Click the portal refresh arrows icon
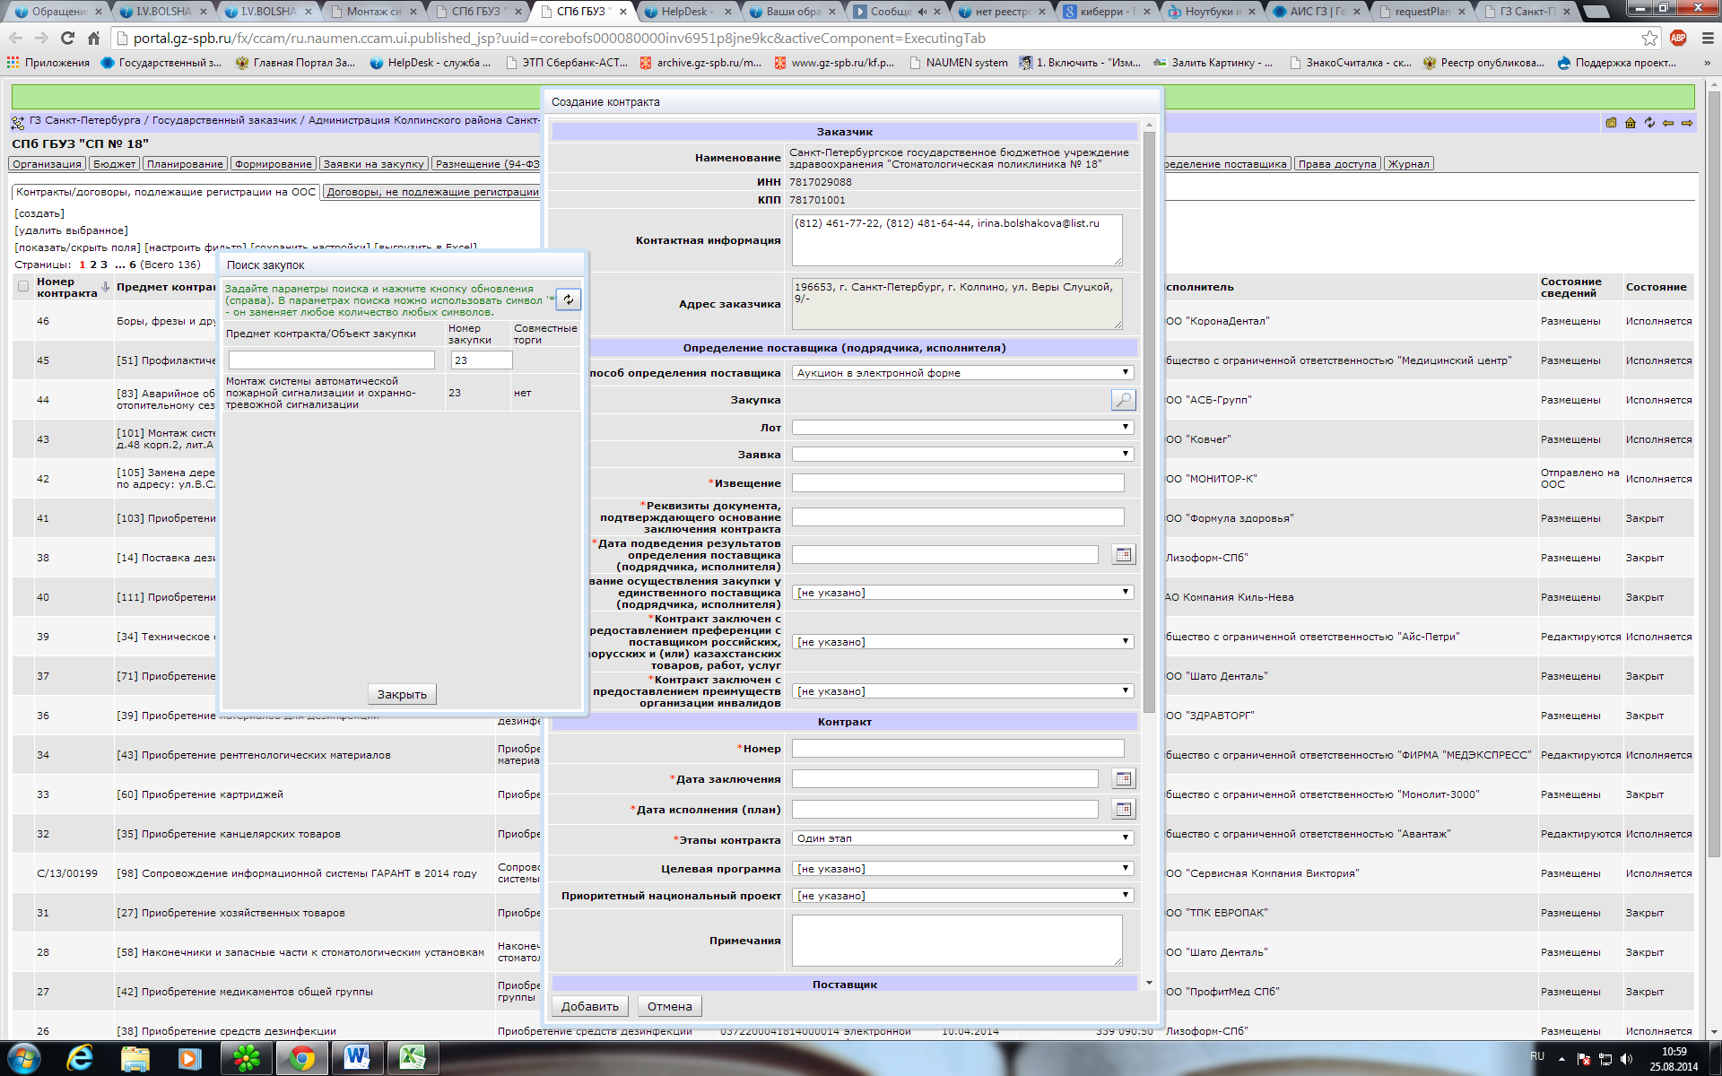Viewport: 1722px width, 1076px height. (1649, 123)
